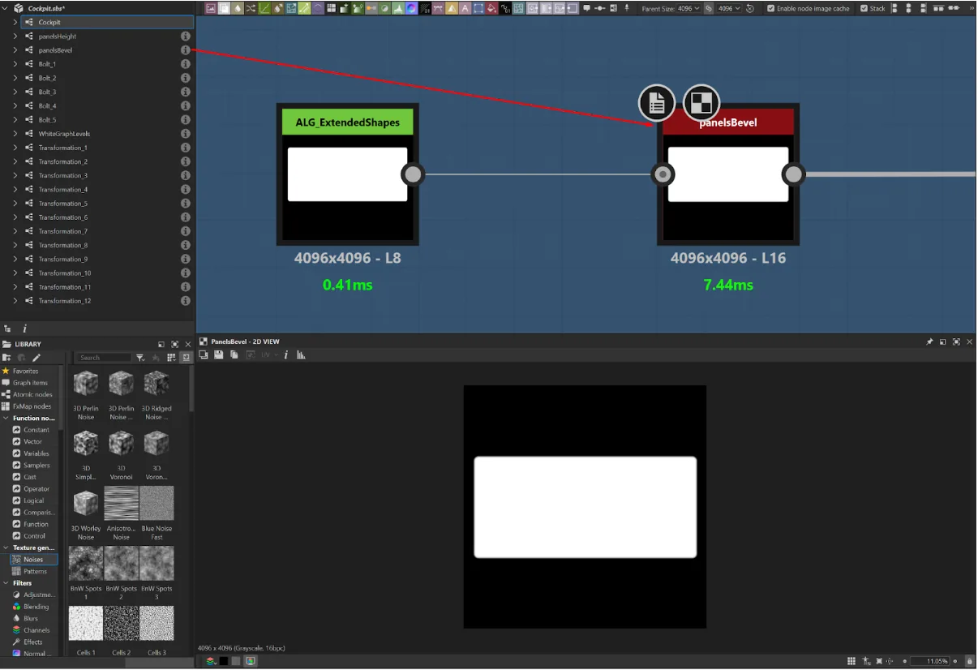Viewport: 978px width, 670px height.
Task: Click the checker icon above the panelsBevel node
Action: point(701,103)
